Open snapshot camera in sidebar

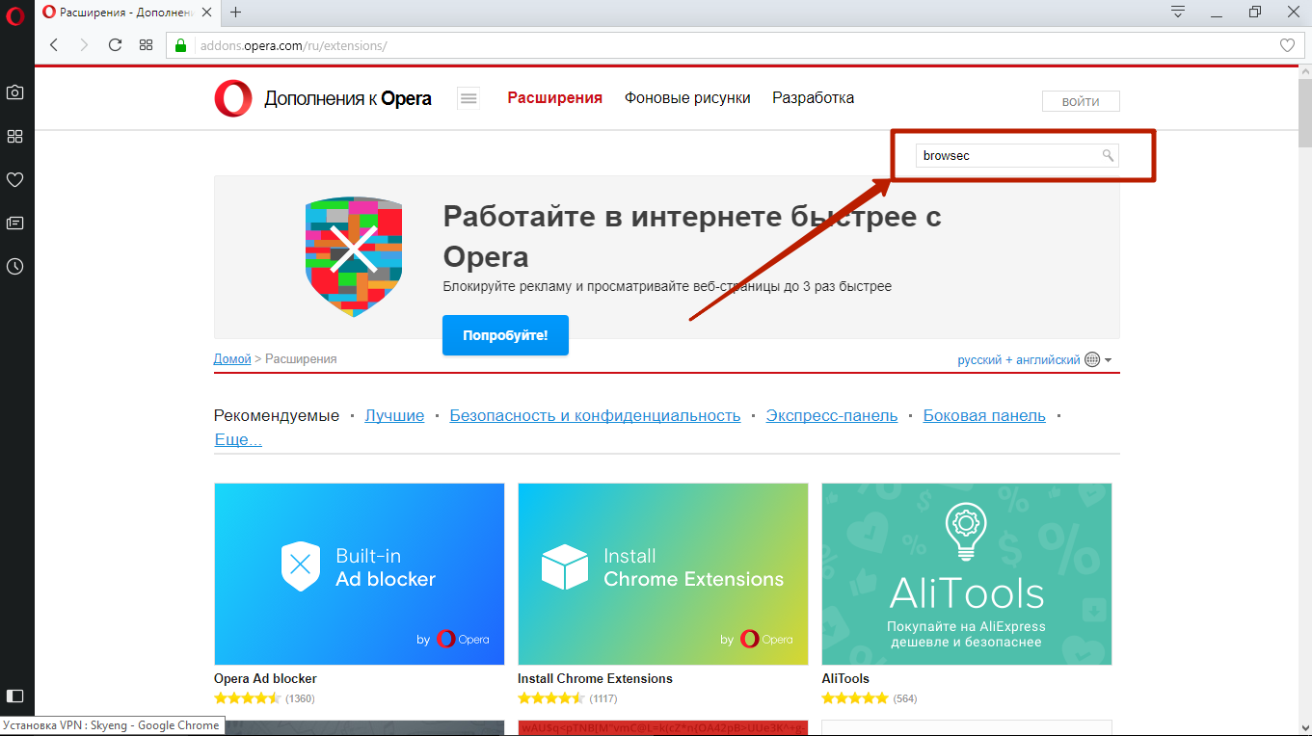point(15,92)
